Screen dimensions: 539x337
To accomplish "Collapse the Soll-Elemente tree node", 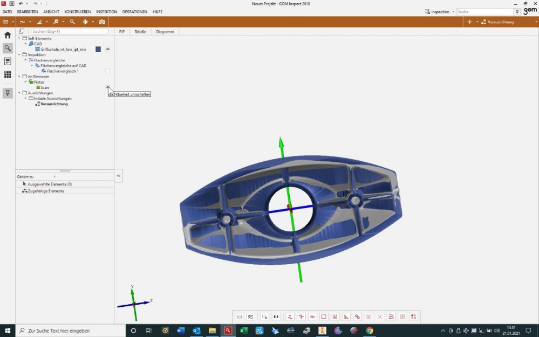I will [x=19, y=38].
